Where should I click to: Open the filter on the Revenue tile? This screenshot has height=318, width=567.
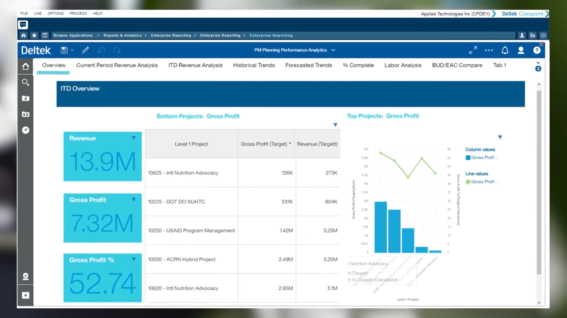click(134, 138)
